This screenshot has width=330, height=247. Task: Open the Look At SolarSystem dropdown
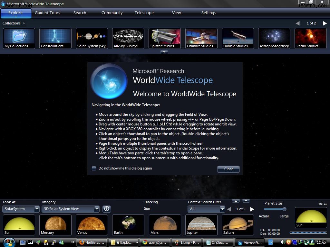coord(21,209)
